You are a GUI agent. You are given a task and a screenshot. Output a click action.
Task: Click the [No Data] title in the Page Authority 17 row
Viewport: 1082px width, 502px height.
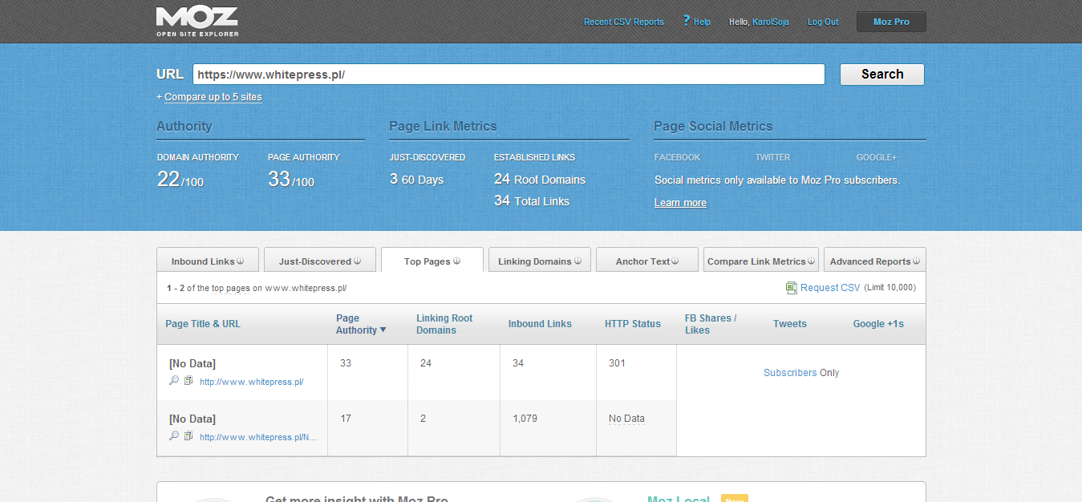192,419
